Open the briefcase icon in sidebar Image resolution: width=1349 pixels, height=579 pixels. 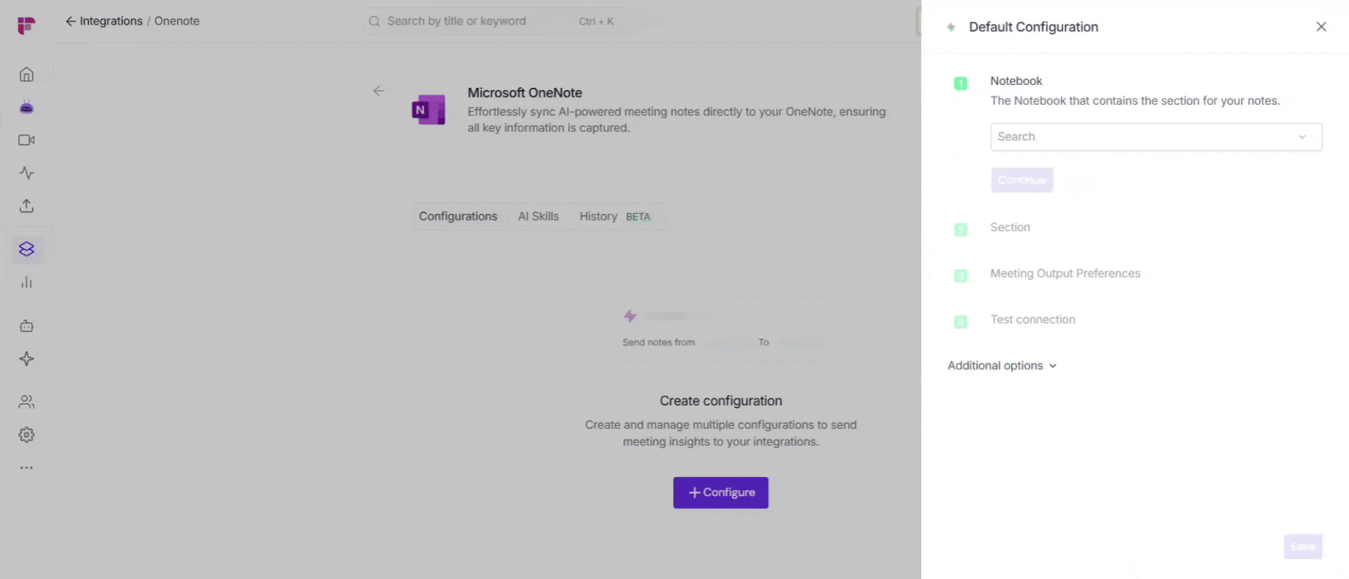coord(27,326)
